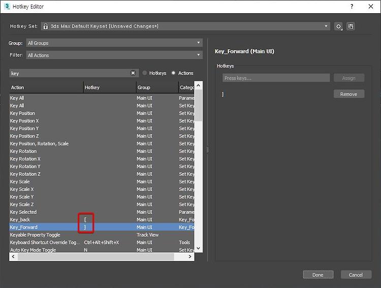Image resolution: width=381 pixels, height=288 pixels.
Task: Select the Key Selected row
Action: tap(102, 212)
